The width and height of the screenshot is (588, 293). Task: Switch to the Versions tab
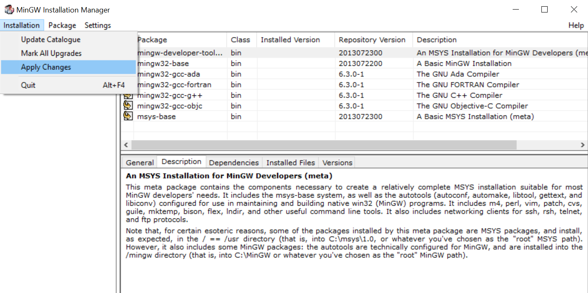click(337, 163)
